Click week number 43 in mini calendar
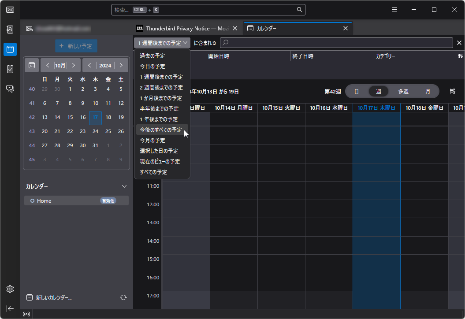Viewport: 465px width, 319px height. click(32, 131)
